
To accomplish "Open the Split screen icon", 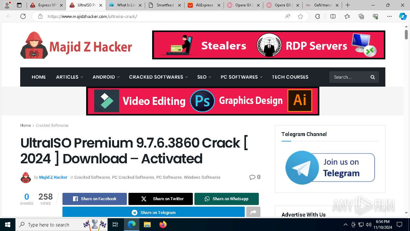I will (x=333, y=16).
